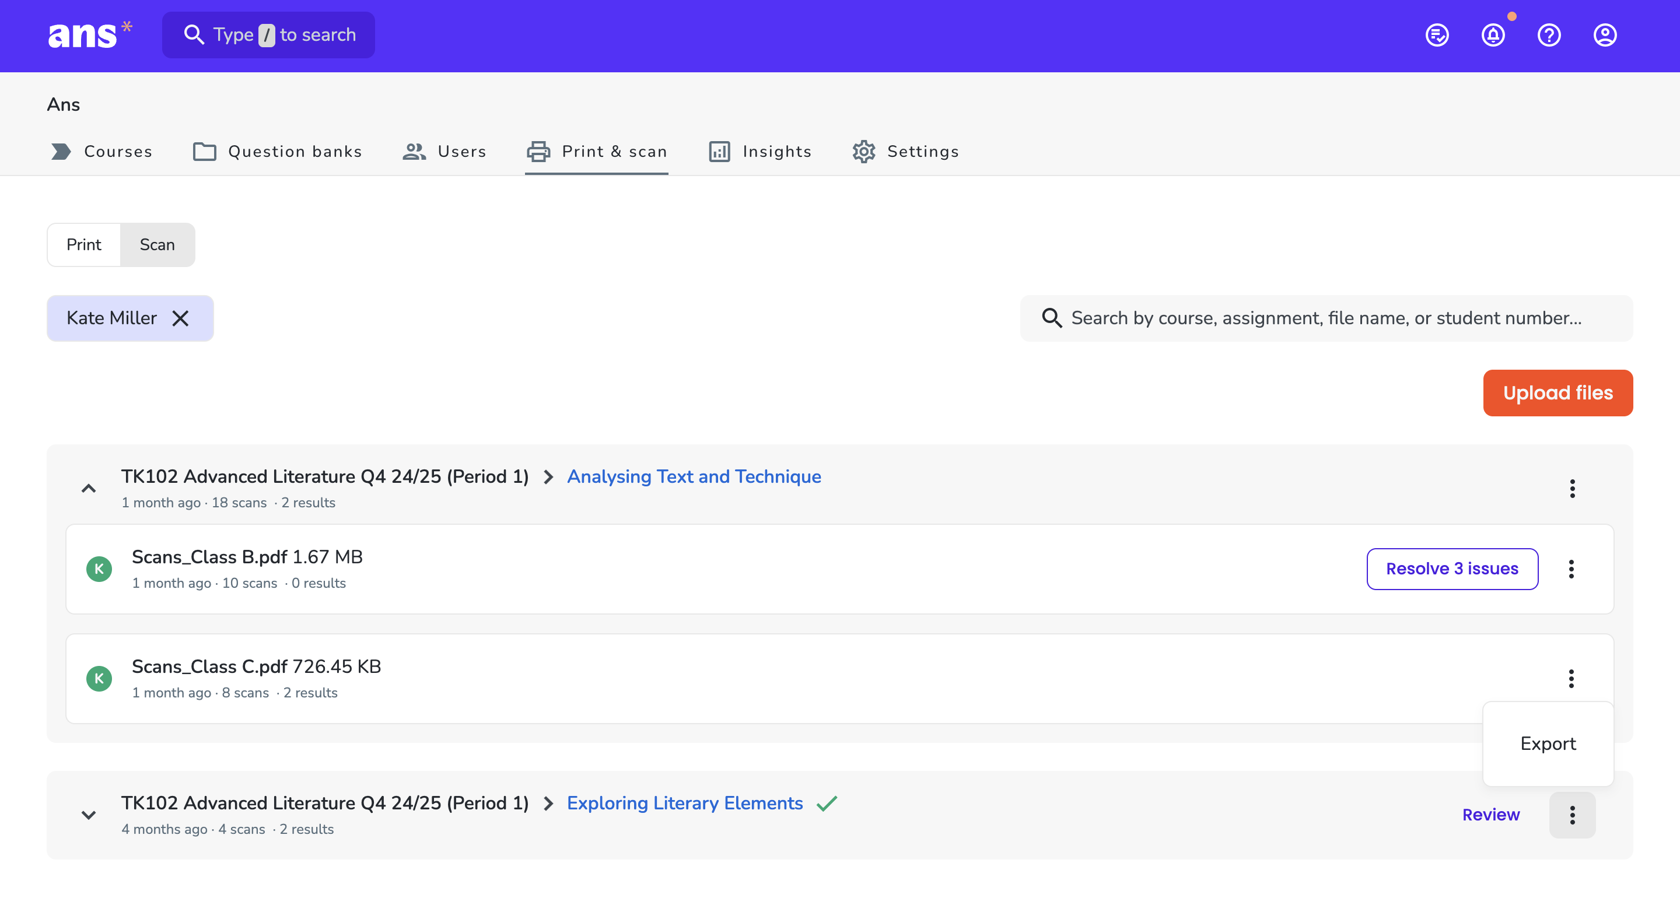Choose Export from the open menu
Screen dimensions: 1680x905
1548,744
